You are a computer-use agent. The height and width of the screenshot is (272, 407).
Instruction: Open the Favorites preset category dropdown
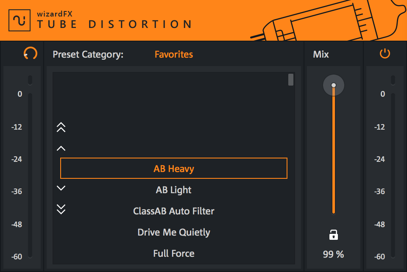click(x=173, y=54)
